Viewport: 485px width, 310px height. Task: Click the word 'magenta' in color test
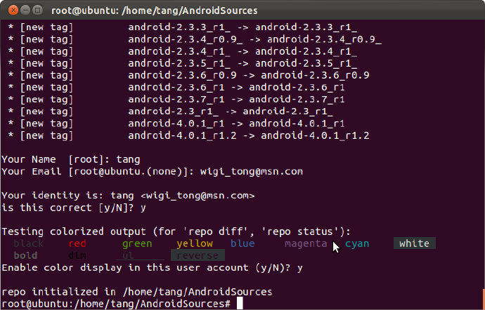coord(306,243)
